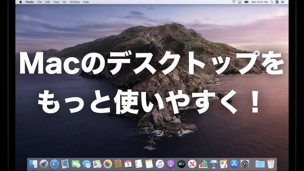Image resolution: width=304 pixels, height=171 pixels.
Task: Open the Trash in the Dock
Action: [271, 164]
